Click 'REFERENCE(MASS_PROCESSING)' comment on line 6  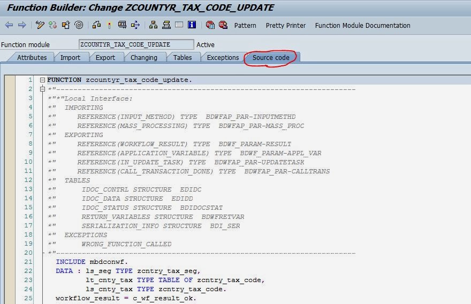(x=132, y=126)
